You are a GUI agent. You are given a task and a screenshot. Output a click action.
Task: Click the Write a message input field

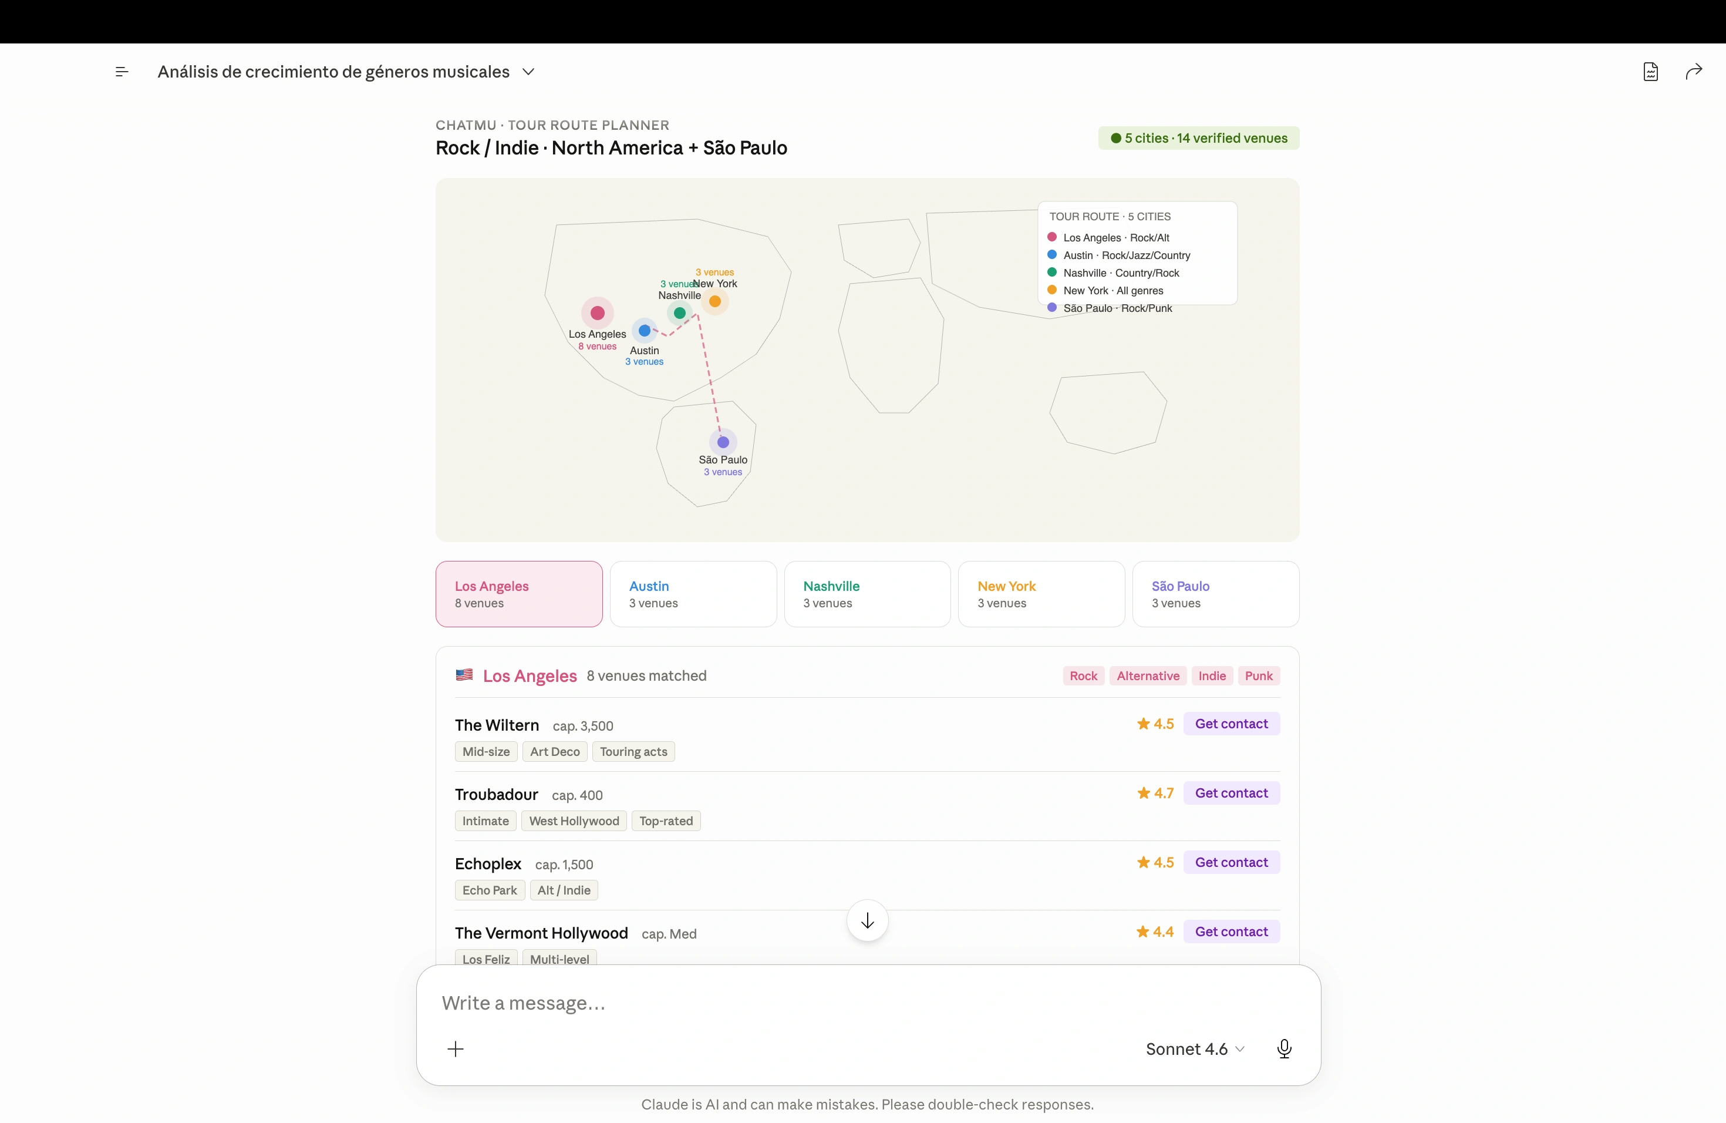pyautogui.click(x=867, y=1003)
